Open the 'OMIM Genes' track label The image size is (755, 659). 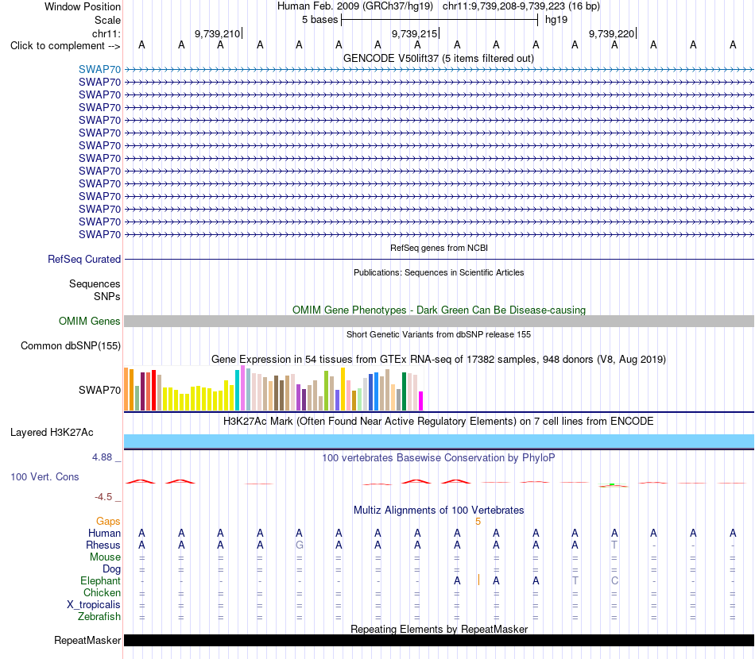pyautogui.click(x=90, y=321)
